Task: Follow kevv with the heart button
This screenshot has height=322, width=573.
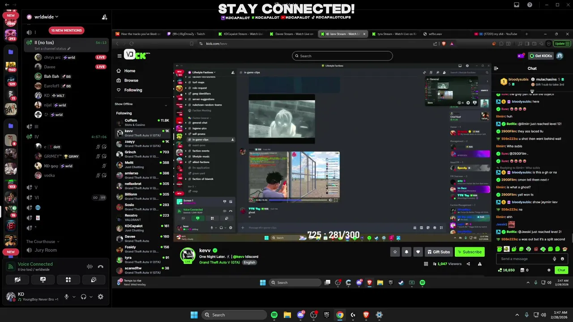Action: tap(418, 252)
